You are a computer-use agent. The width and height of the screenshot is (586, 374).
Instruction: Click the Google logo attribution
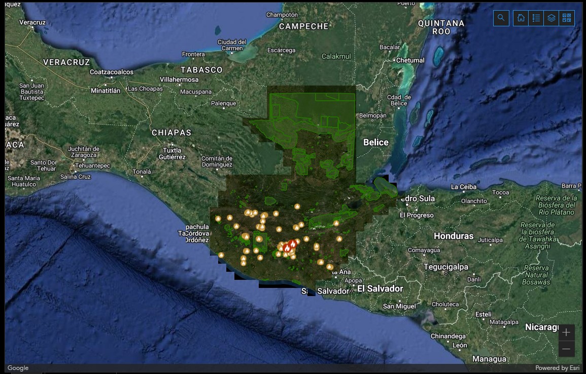[x=18, y=368]
